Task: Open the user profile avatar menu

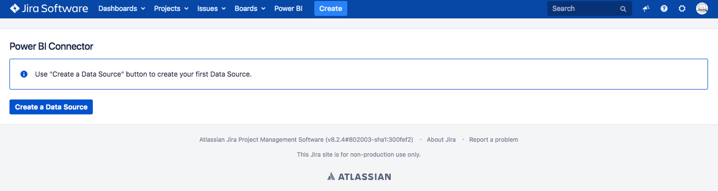Action: [702, 8]
